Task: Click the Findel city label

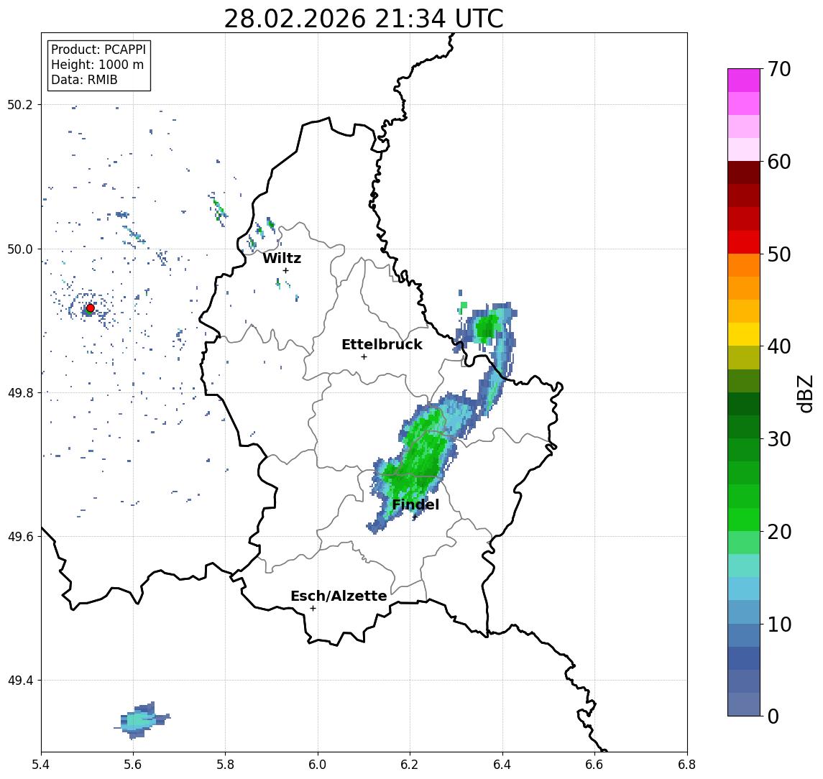Action: [415, 505]
